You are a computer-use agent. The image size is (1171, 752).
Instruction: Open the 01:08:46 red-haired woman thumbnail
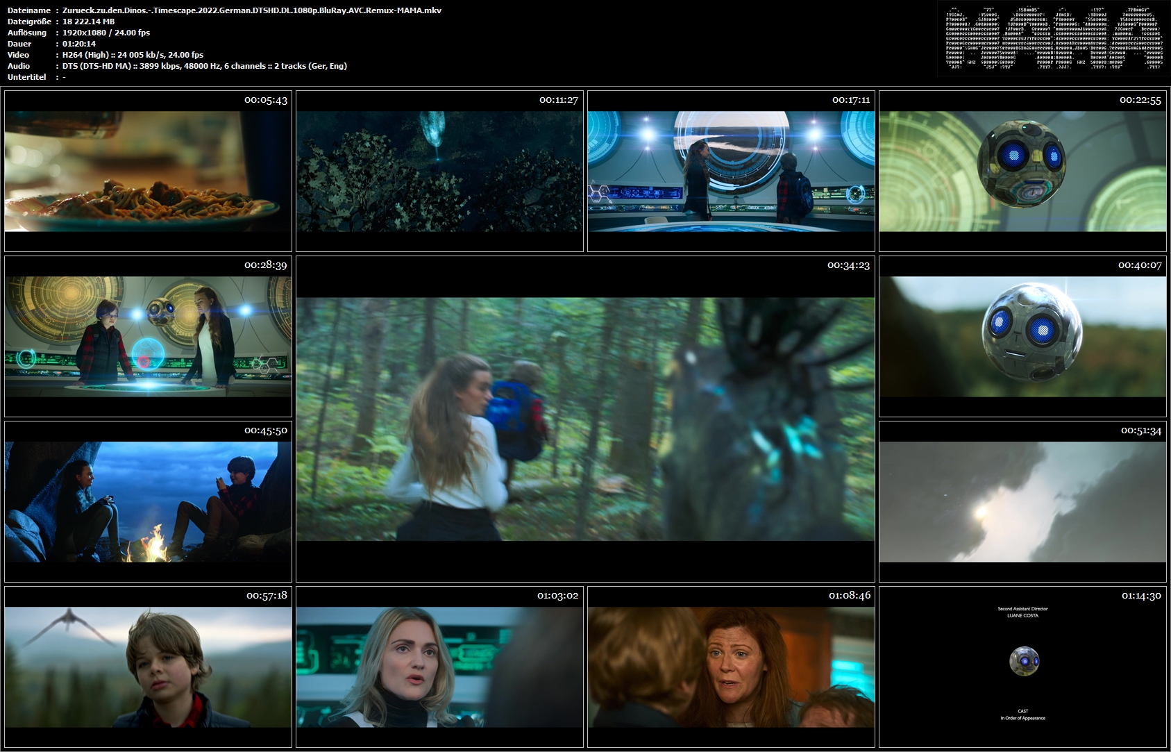coord(731,667)
